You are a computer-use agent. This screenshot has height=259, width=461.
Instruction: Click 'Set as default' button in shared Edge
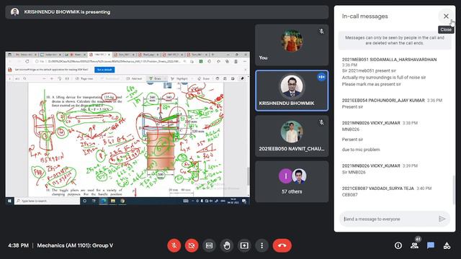[x=104, y=70]
